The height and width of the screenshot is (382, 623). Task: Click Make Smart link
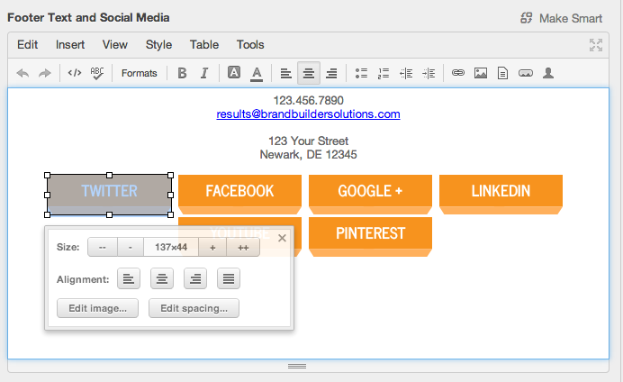562,18
